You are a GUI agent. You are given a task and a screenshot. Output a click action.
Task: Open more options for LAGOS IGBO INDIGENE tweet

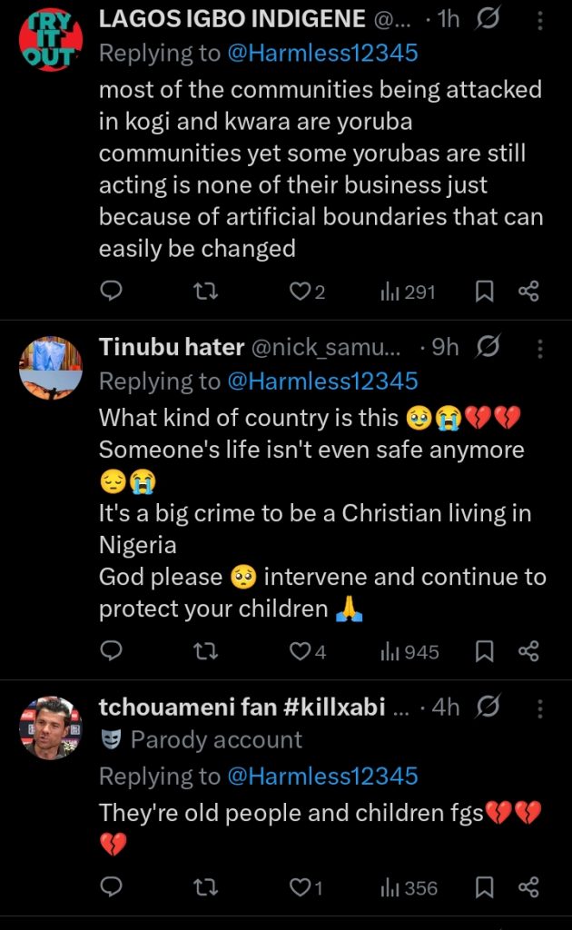[541, 20]
